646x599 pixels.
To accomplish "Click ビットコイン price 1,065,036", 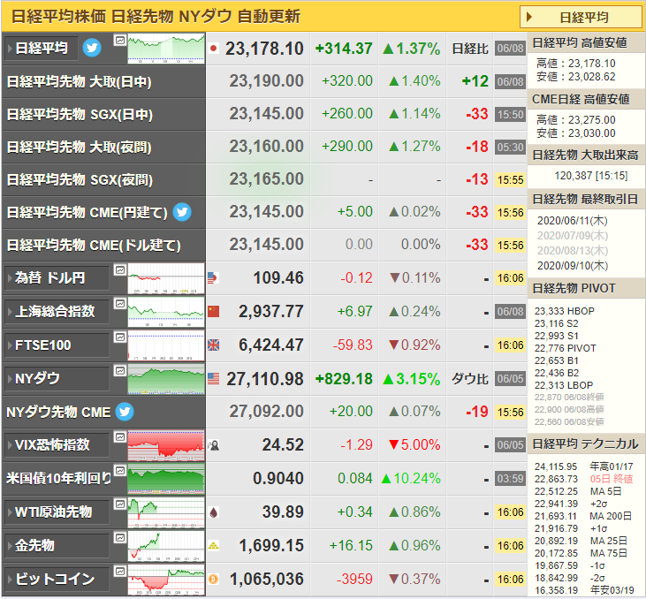I will pyautogui.click(x=267, y=580).
